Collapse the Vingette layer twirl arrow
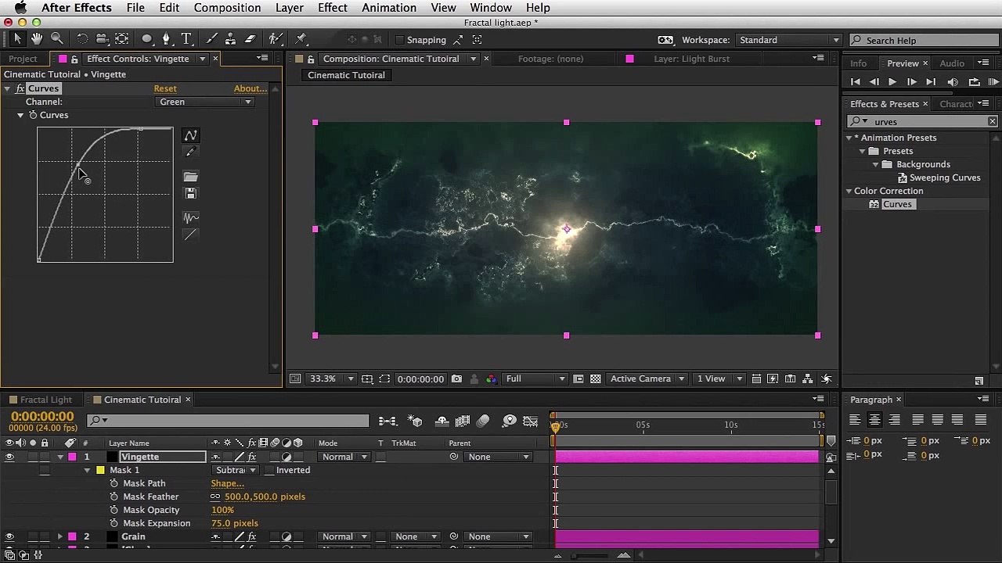 point(59,457)
